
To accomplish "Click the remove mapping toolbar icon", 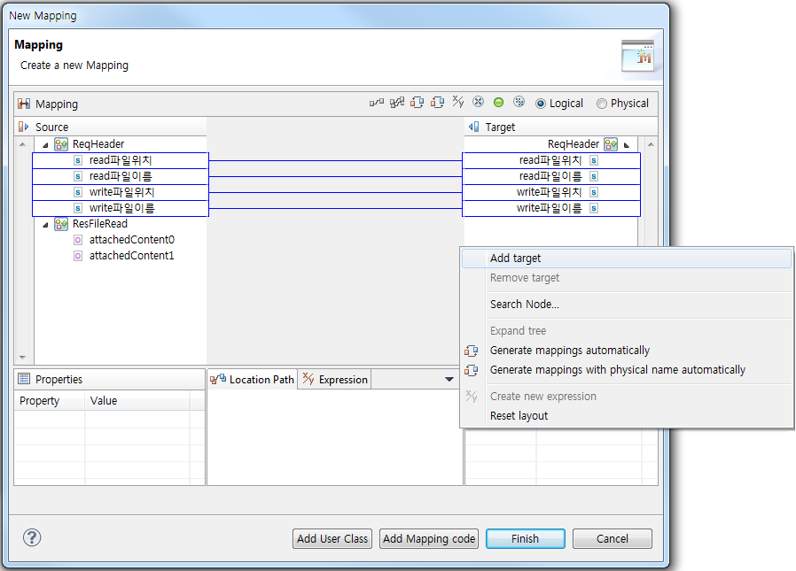I will (478, 102).
